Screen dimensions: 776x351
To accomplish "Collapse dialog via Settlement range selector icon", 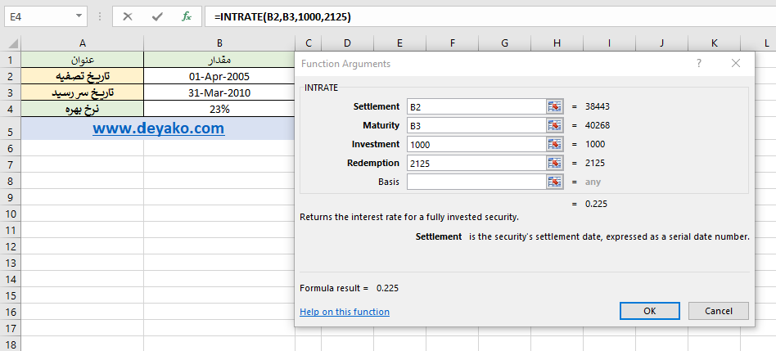I will pyautogui.click(x=555, y=106).
